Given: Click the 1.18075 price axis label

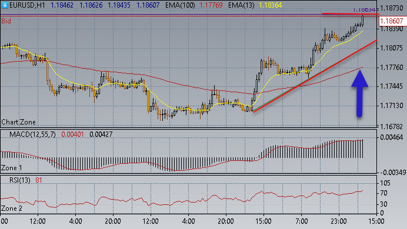Looking at the screenshot, I should point(392,48).
